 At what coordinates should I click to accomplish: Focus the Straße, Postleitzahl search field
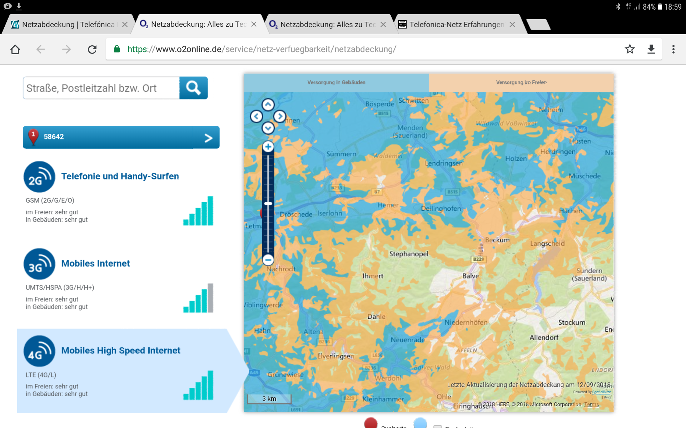101,88
